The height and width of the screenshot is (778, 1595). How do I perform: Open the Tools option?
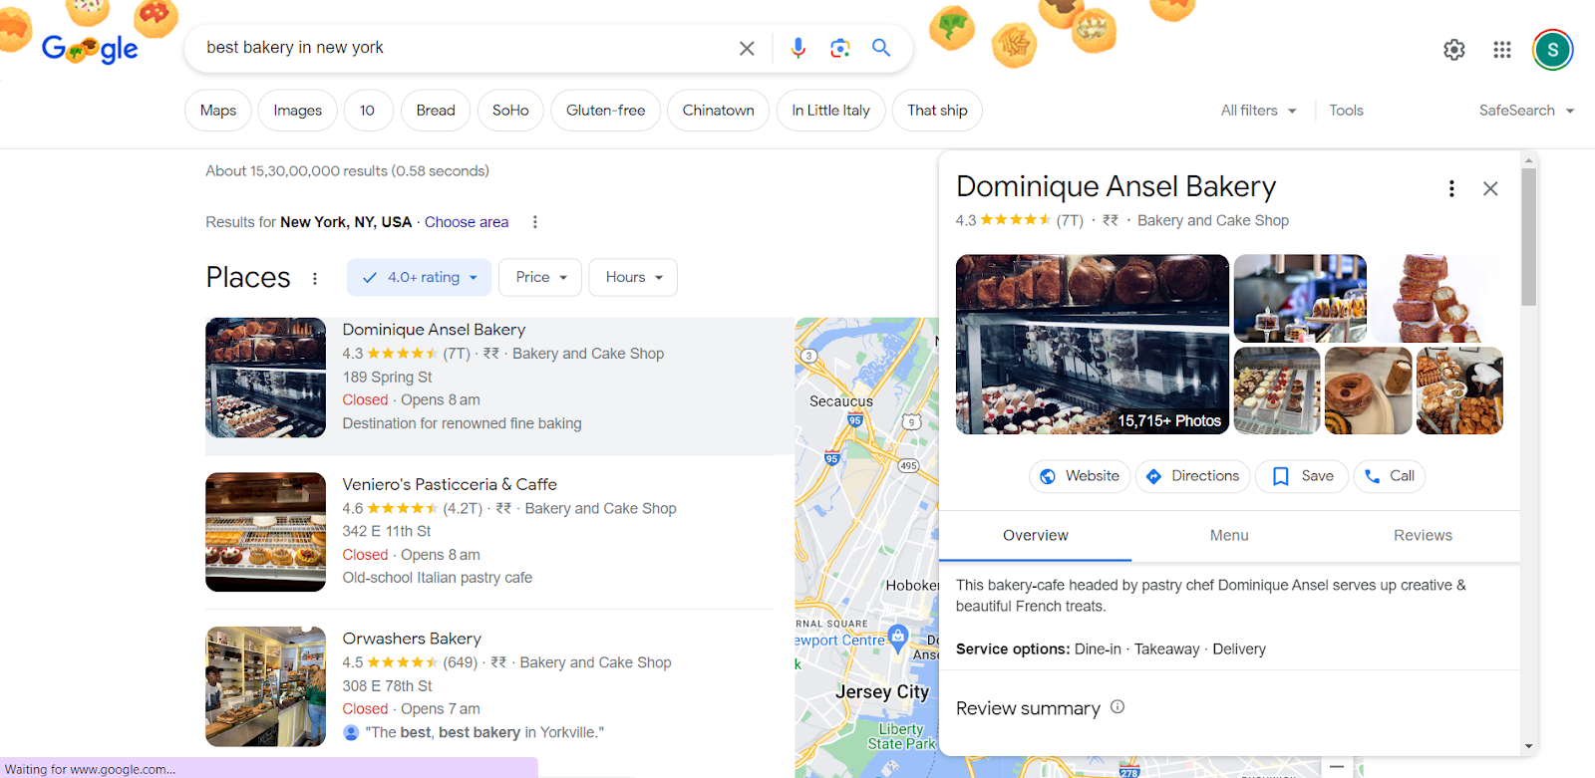point(1346,111)
